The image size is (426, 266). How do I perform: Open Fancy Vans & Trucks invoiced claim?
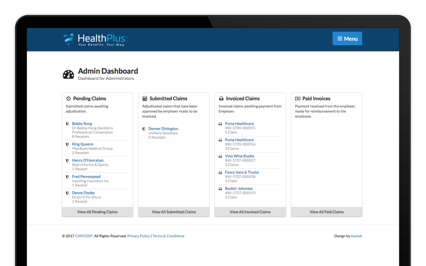[243, 172]
